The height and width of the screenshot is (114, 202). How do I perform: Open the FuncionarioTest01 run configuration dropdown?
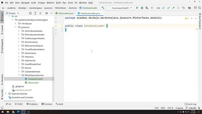click(x=120, y=8)
